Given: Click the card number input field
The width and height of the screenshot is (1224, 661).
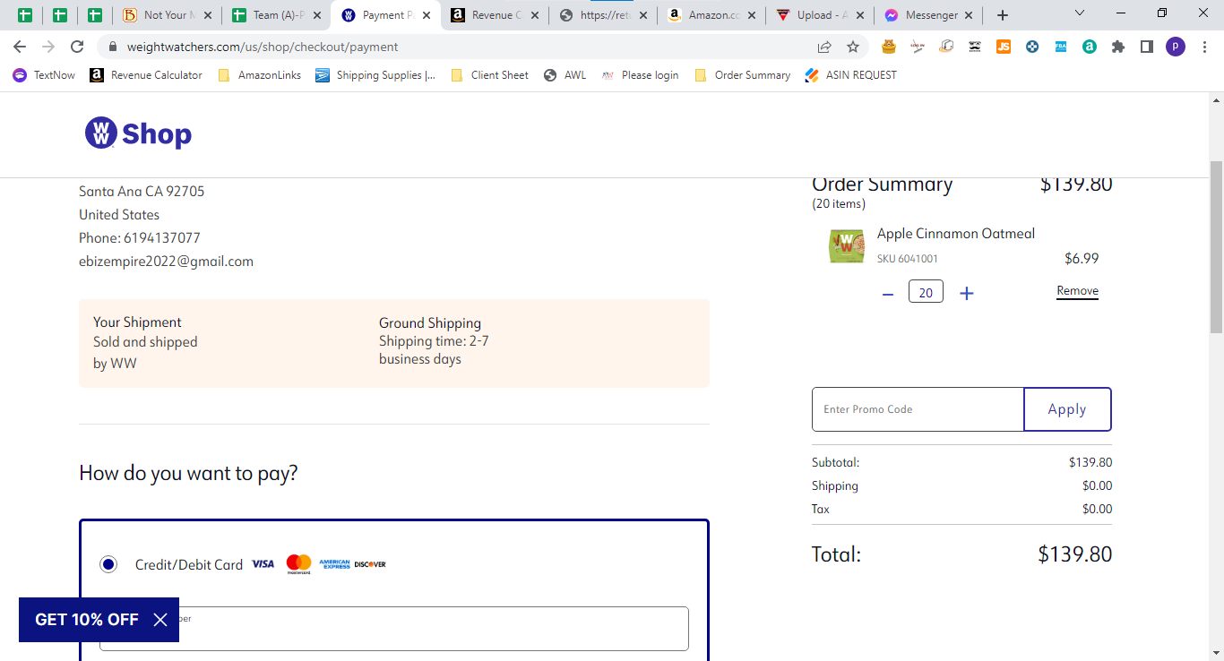Looking at the screenshot, I should (394, 629).
